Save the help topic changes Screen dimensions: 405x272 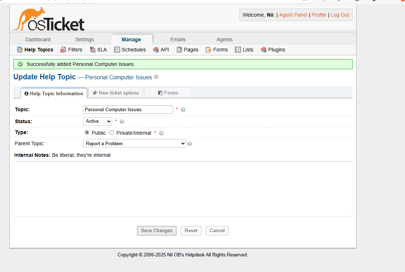pos(157,231)
